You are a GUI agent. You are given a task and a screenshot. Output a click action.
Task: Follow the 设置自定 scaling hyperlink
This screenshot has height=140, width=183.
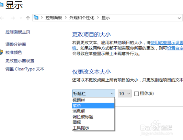175,48
